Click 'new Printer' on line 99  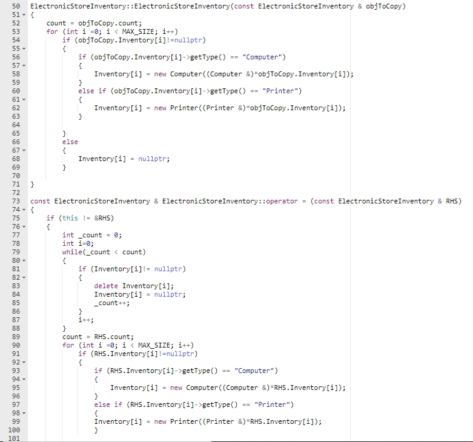point(176,421)
